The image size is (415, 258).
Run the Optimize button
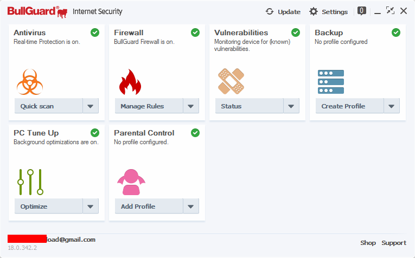(x=49, y=206)
